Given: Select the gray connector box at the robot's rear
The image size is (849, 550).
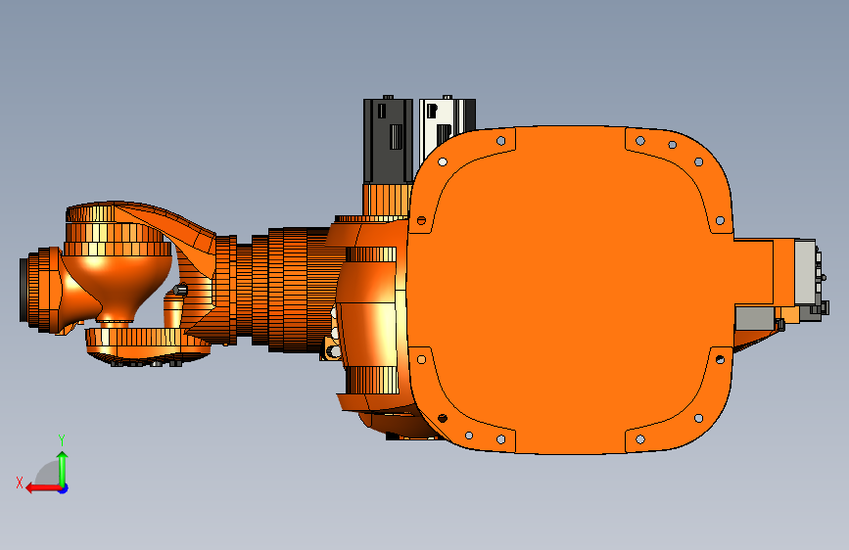Looking at the screenshot, I should tap(805, 272).
